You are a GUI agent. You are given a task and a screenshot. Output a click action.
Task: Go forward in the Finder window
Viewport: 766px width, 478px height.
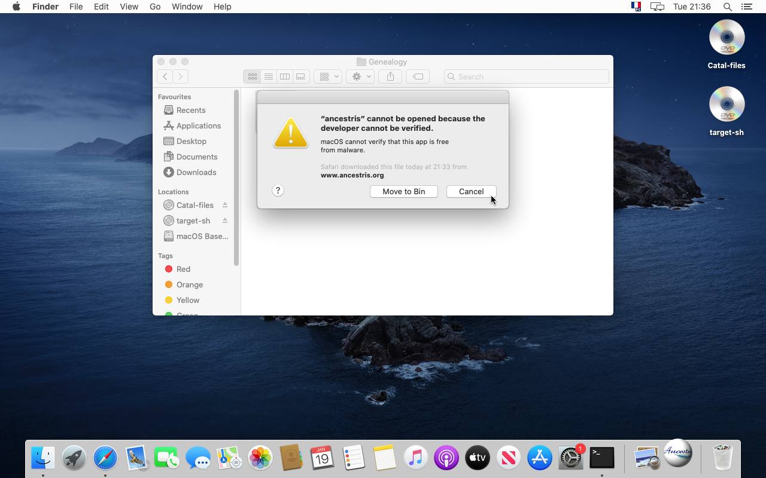click(181, 76)
